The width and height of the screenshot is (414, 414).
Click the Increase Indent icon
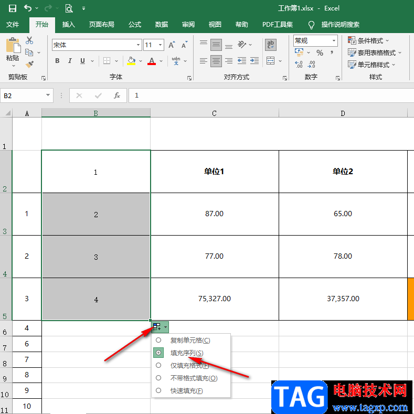coord(254,61)
